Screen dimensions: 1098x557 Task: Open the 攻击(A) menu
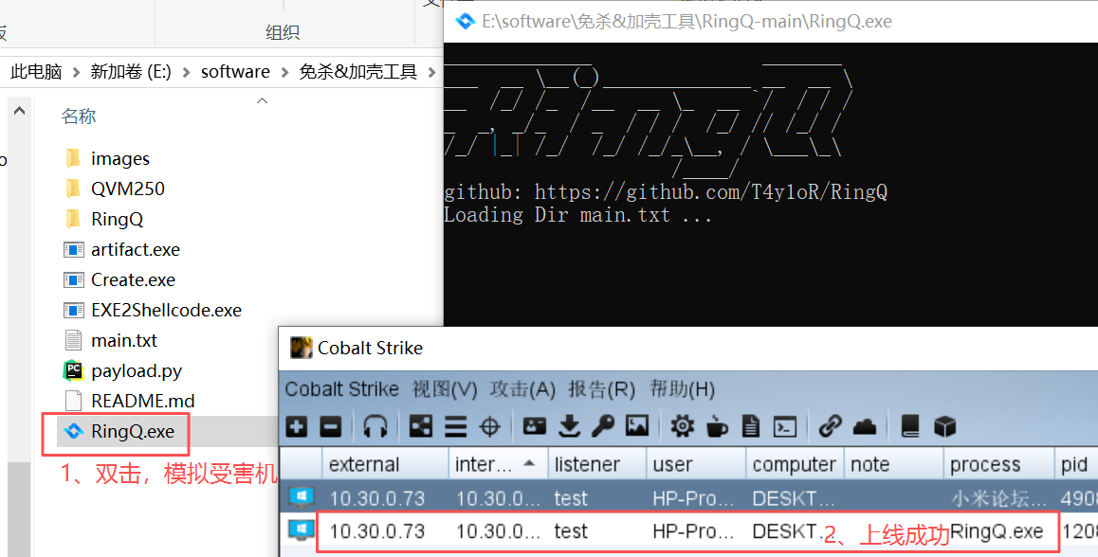coord(522,389)
